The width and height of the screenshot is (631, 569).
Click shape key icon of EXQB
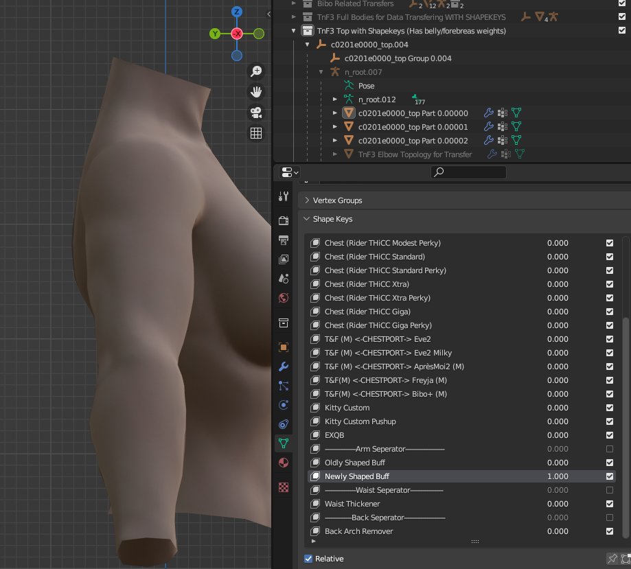pos(315,435)
